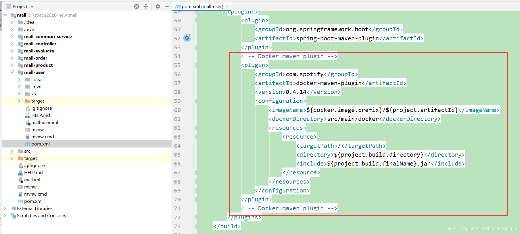
Task: Click the locate/select opened file target icon
Action: [x=137, y=6]
